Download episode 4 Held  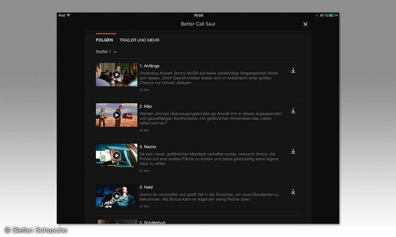point(293,192)
